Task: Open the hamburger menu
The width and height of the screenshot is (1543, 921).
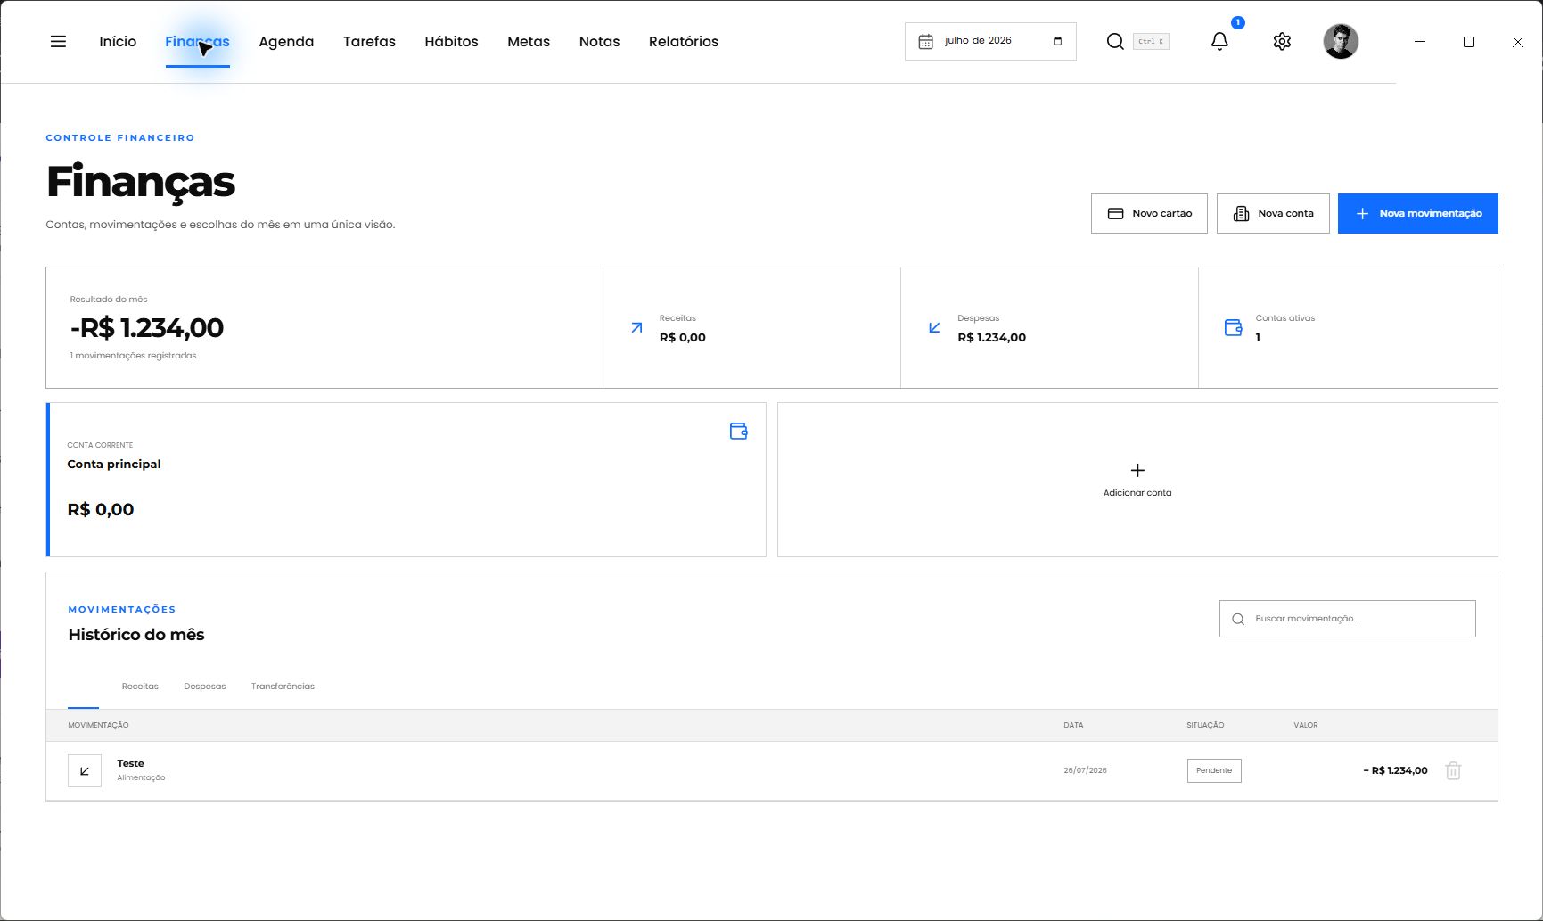Action: (x=58, y=41)
